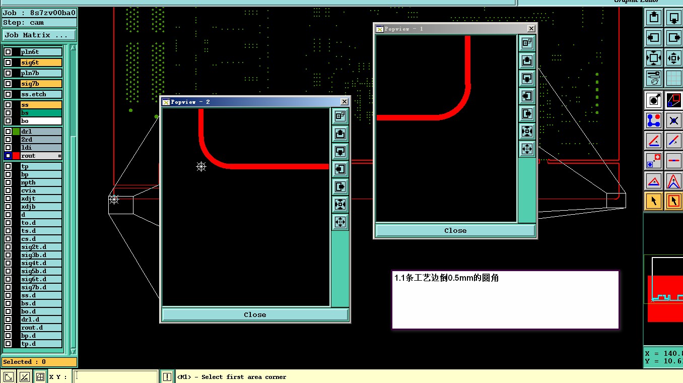This screenshot has width=683, height=383.
Task: Select the horizontal red-blue segment tool
Action: click(x=674, y=161)
